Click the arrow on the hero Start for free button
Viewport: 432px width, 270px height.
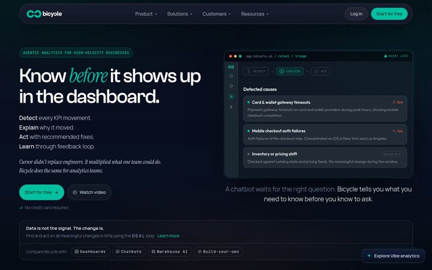[x=56, y=193]
